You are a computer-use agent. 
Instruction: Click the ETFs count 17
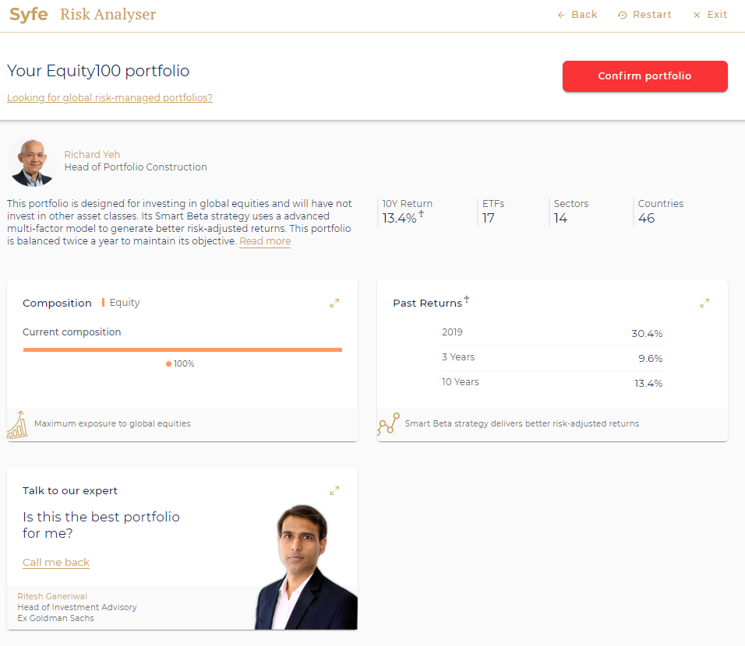point(489,219)
